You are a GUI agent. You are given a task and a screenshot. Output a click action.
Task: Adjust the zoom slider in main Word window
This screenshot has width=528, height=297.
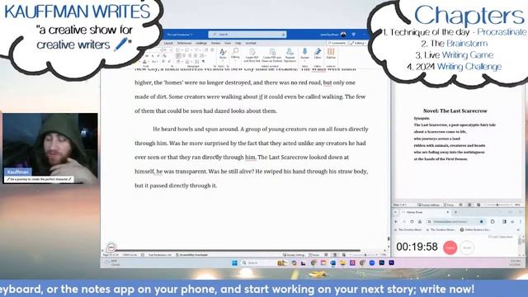(x=365, y=255)
